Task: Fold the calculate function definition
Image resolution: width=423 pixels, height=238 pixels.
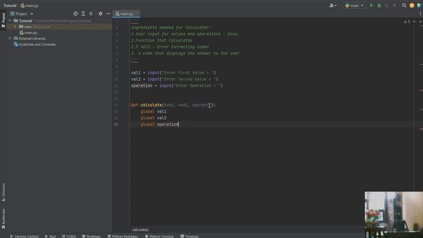Action: [x=130, y=105]
